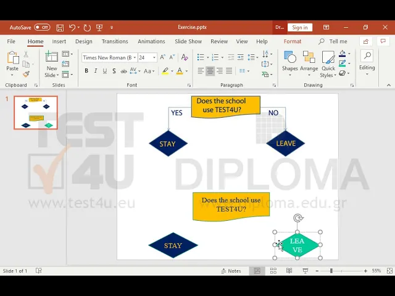The height and width of the screenshot is (296, 395).
Task: Click the Share icon
Action: [366, 41]
